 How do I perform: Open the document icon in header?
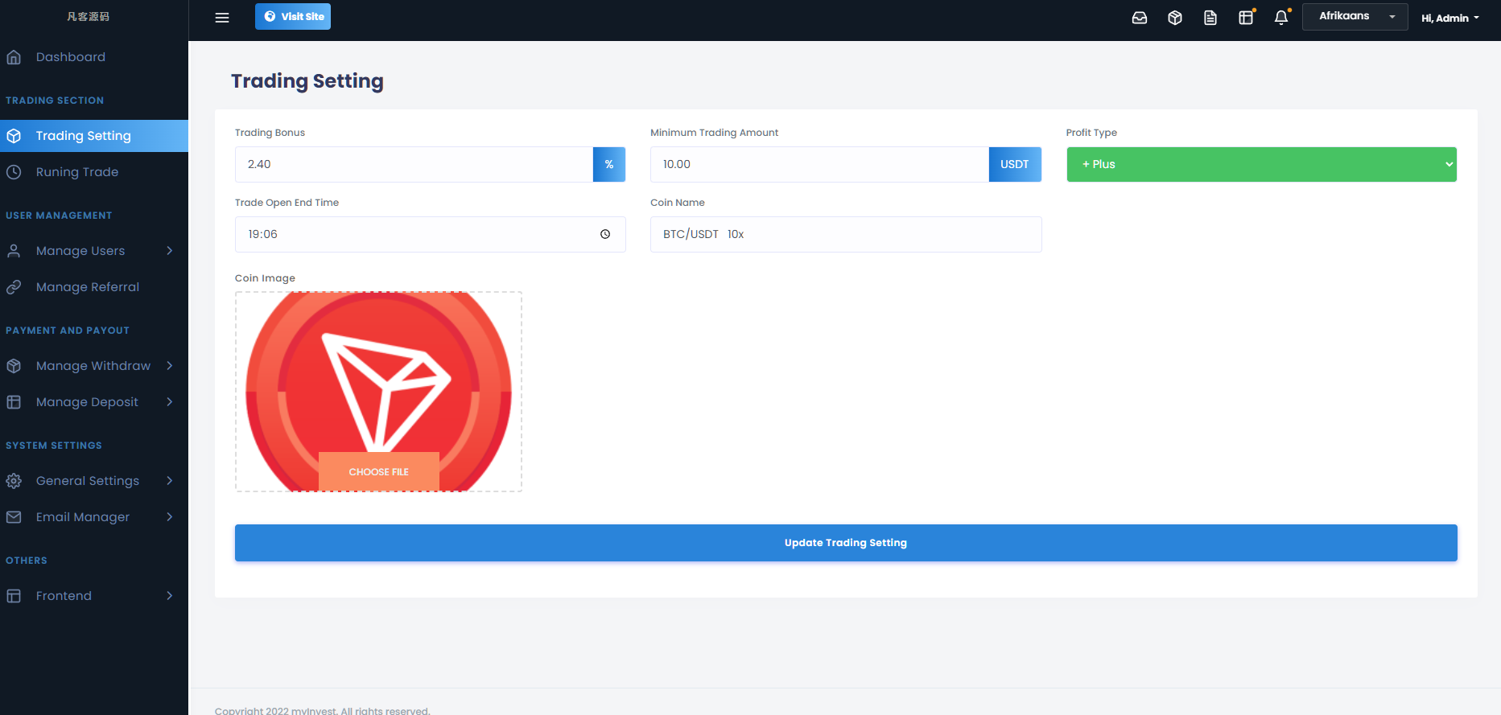pos(1210,18)
